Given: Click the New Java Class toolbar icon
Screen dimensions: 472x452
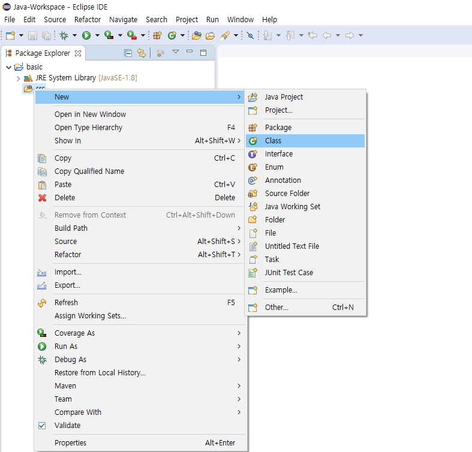Looking at the screenshot, I should (x=172, y=35).
